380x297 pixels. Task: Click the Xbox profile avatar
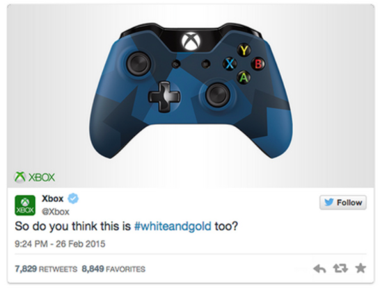25,205
